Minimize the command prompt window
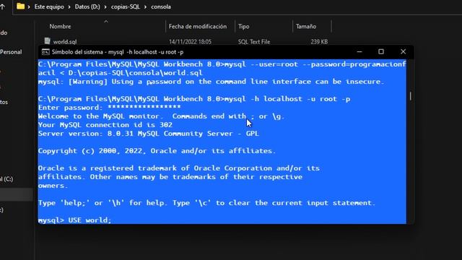462x260 pixels. pos(359,51)
